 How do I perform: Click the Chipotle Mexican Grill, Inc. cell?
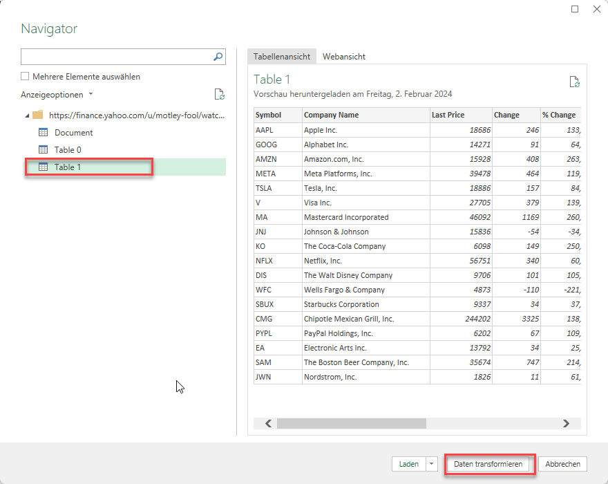coord(366,319)
